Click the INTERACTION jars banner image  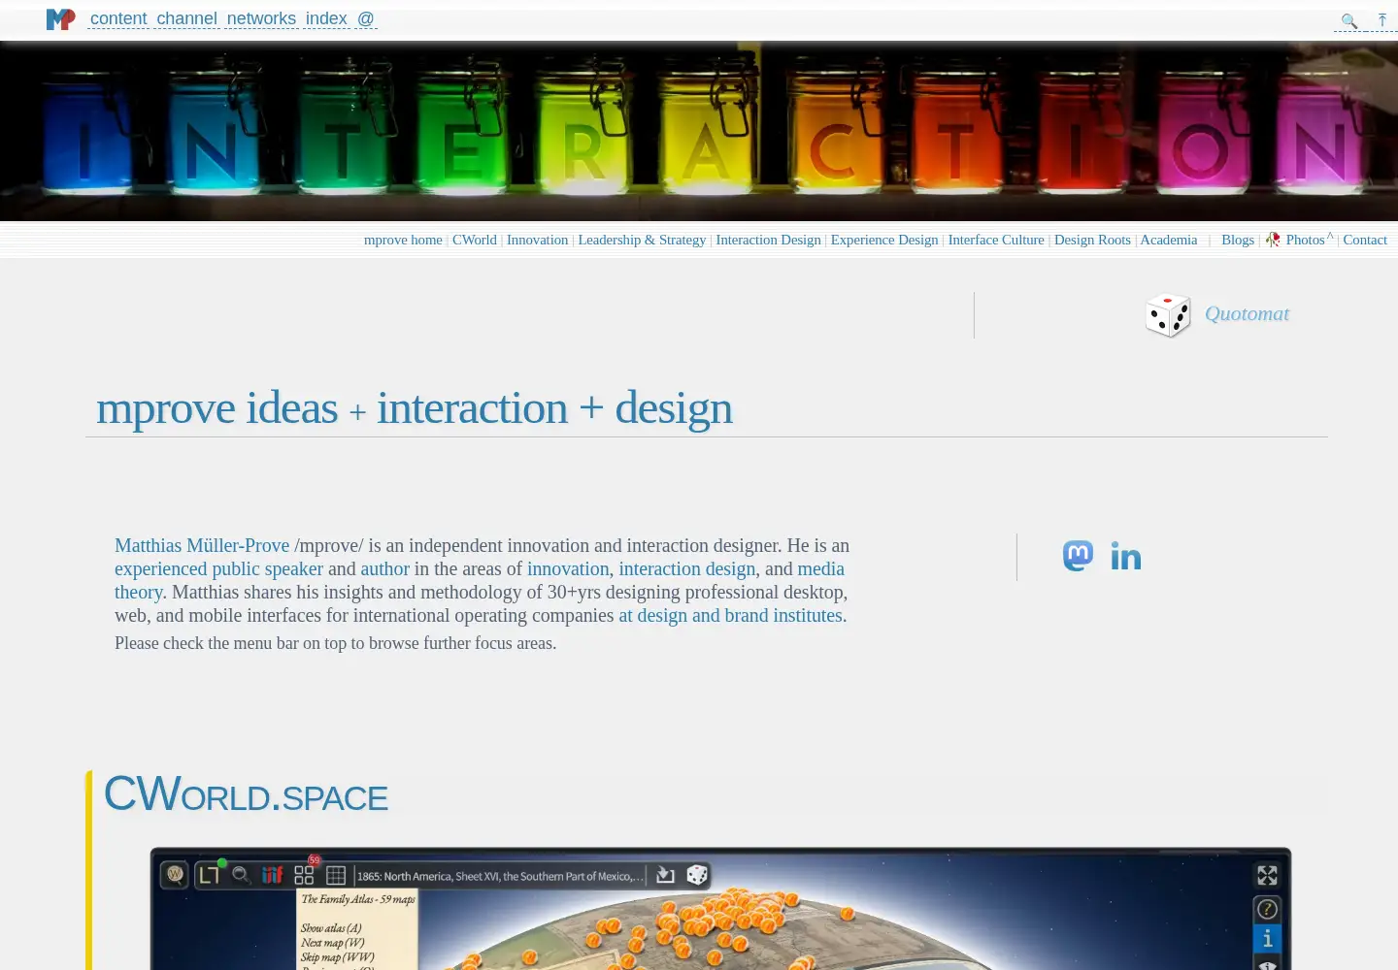(699, 131)
